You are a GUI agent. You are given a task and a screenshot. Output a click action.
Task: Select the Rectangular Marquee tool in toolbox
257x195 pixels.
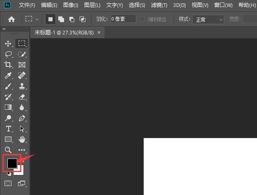22,43
